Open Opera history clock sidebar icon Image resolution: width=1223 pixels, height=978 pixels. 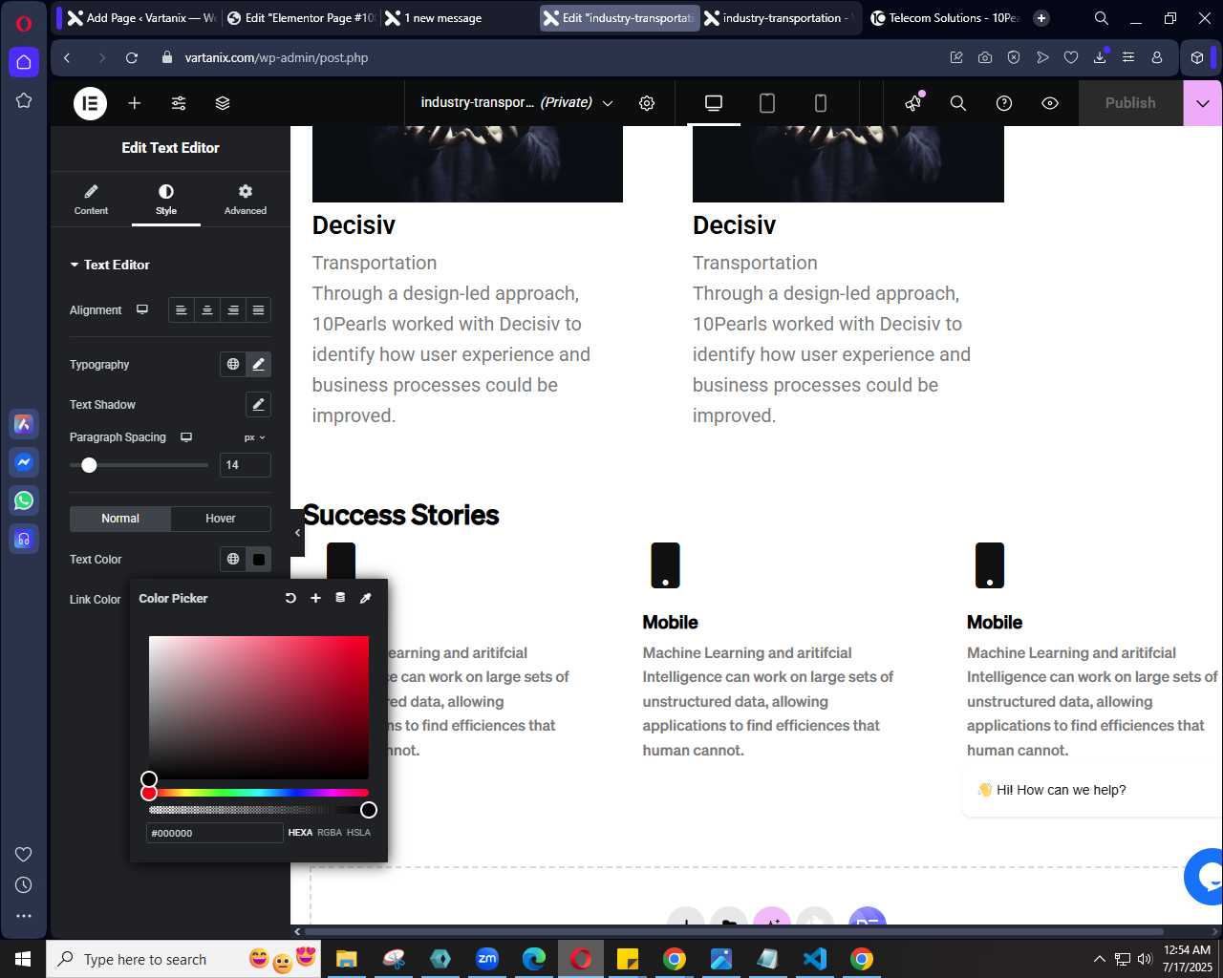[24, 885]
